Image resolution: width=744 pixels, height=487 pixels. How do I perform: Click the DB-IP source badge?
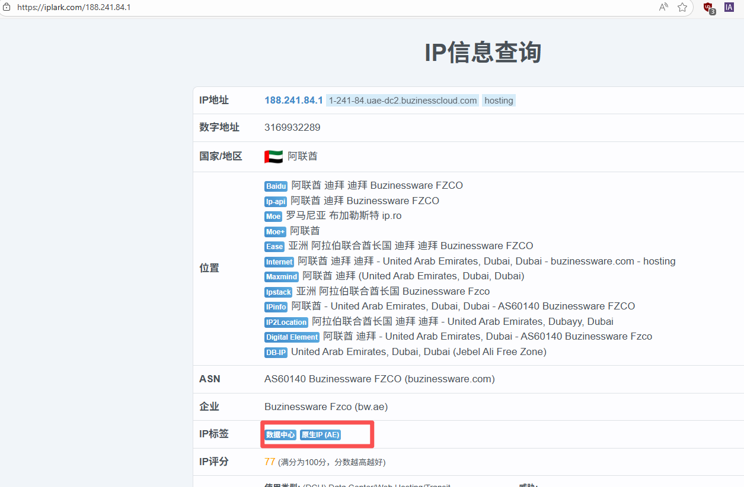tap(276, 353)
